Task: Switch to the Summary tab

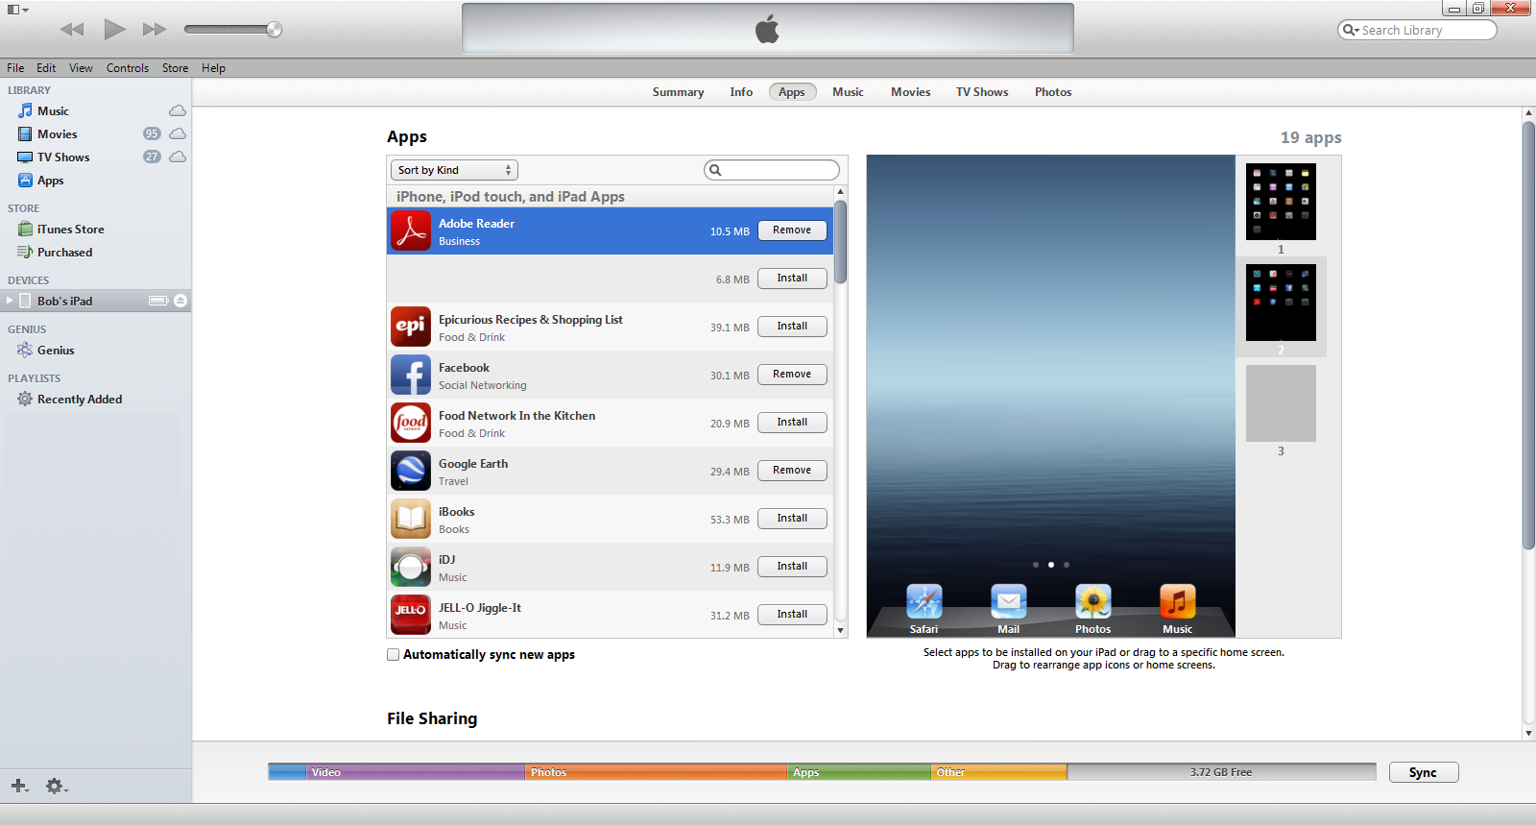Action: (x=678, y=92)
